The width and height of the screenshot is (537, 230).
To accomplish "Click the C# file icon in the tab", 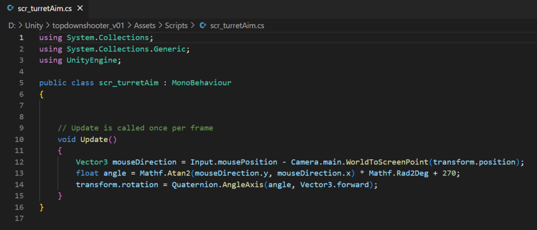I will point(10,9).
